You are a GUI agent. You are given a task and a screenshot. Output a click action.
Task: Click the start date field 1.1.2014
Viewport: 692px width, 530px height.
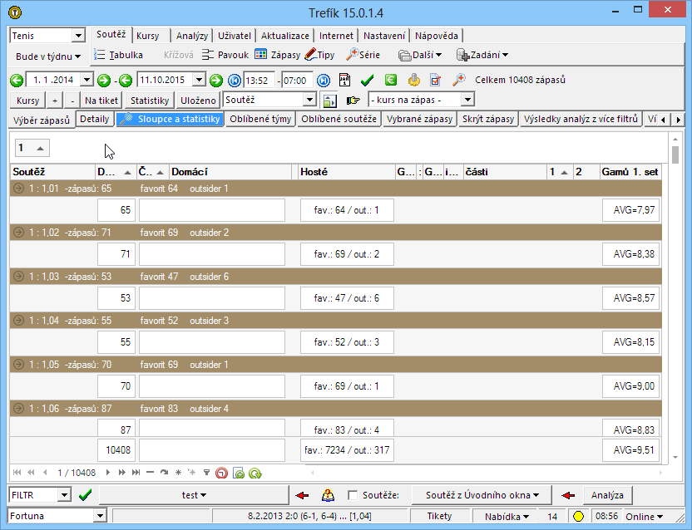pyautogui.click(x=51, y=80)
